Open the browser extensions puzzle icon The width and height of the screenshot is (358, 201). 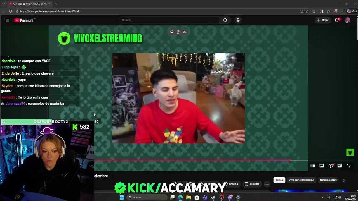314,11
